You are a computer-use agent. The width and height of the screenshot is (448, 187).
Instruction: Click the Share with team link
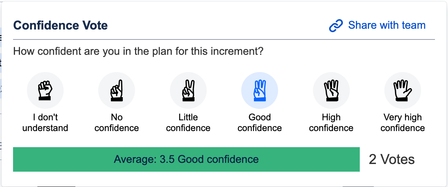pyautogui.click(x=387, y=25)
